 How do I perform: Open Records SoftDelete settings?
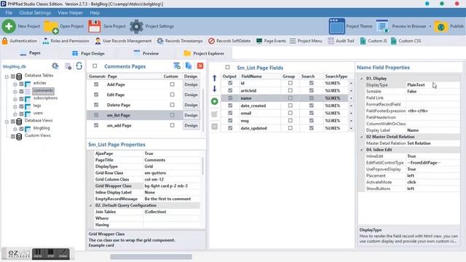coord(229,41)
